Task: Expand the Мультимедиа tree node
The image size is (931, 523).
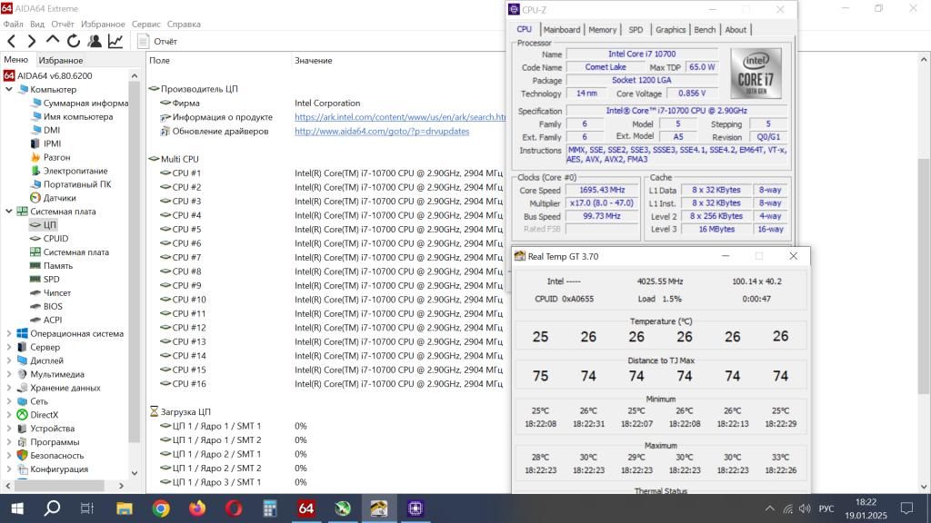Action: click(x=9, y=374)
